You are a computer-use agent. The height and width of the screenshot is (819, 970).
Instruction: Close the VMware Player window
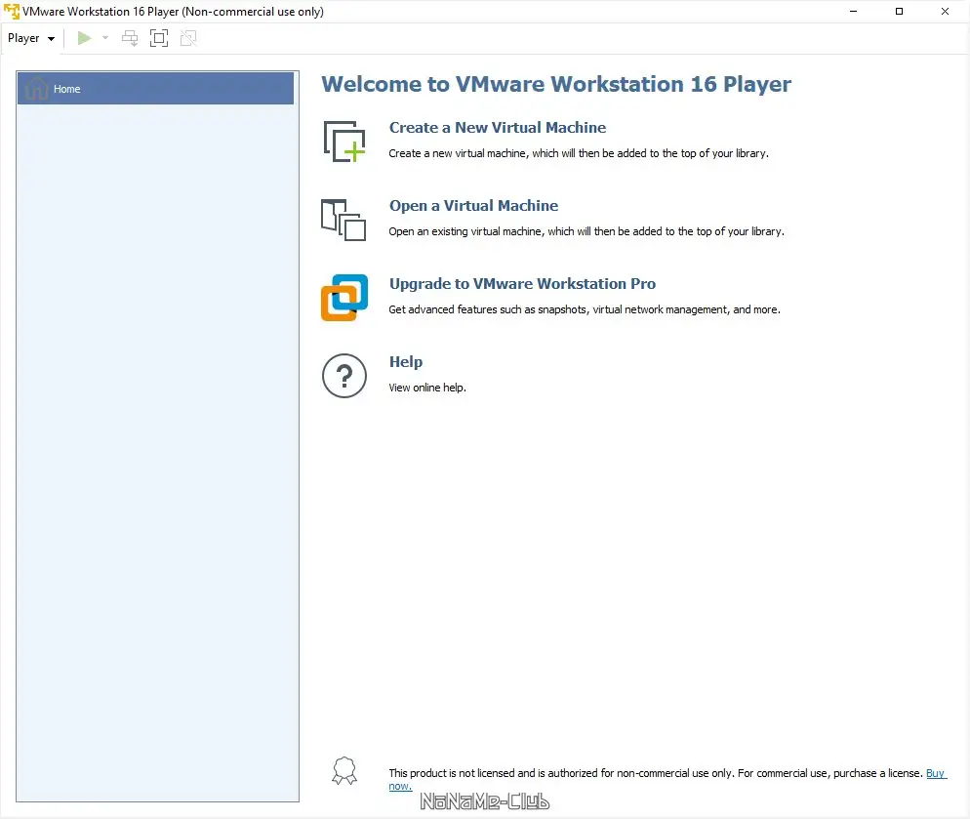pyautogui.click(x=946, y=11)
